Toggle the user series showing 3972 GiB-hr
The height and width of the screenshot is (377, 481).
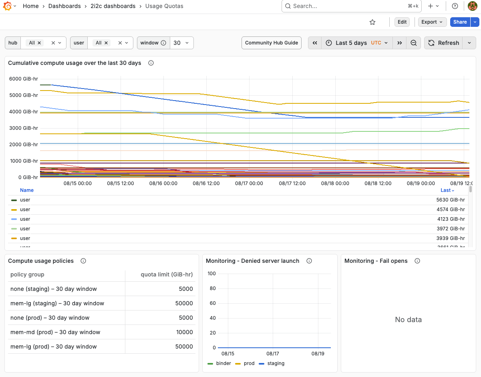[x=25, y=229]
